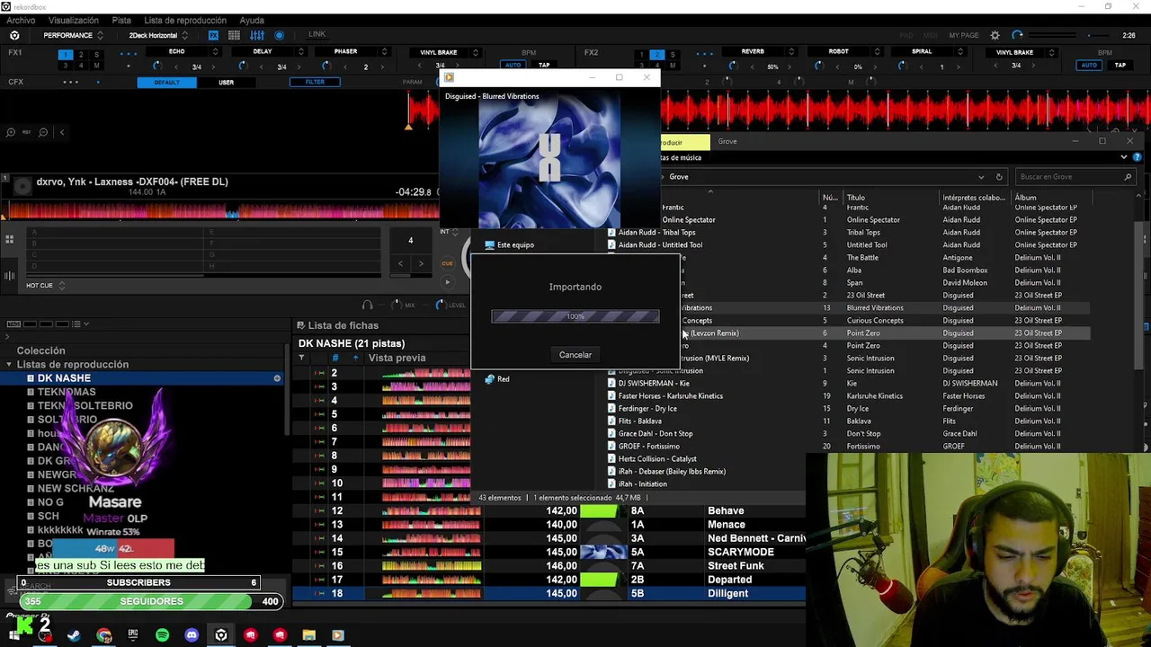Toggle the FX panel icon in top toolbar
Viewport: 1151px width, 647px height.
click(213, 35)
